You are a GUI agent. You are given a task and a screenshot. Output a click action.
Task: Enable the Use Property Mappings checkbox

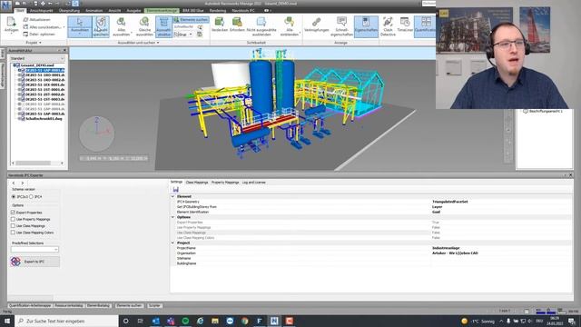(14, 219)
